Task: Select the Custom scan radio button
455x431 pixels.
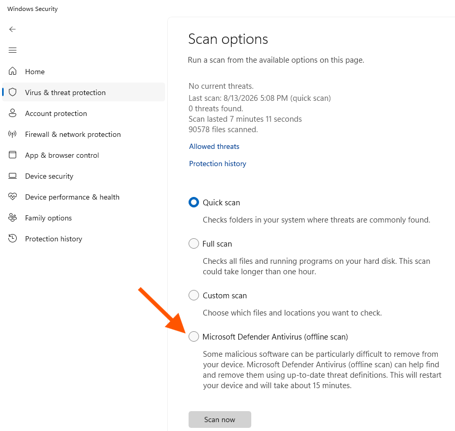Action: (194, 295)
